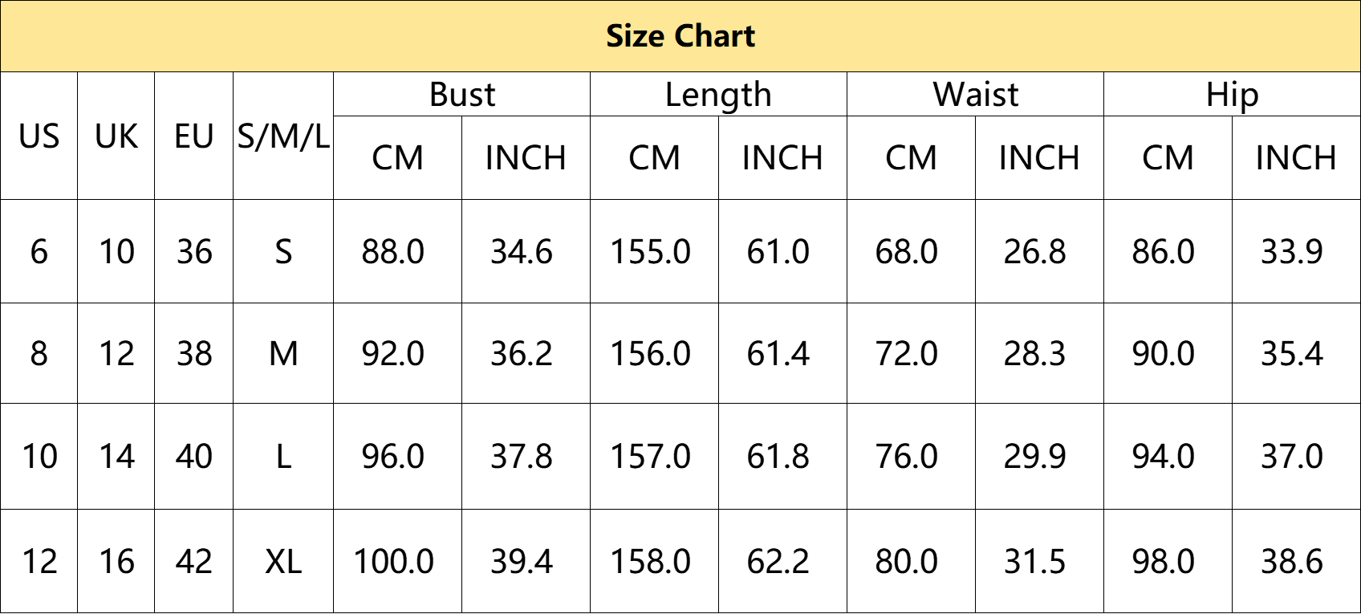1361x614 pixels.
Task: Click the Size Chart title banner
Action: [680, 36]
